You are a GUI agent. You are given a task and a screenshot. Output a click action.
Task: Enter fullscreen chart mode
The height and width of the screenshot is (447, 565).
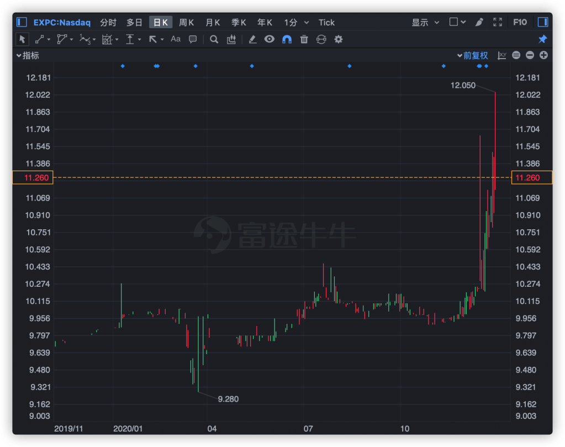click(498, 22)
